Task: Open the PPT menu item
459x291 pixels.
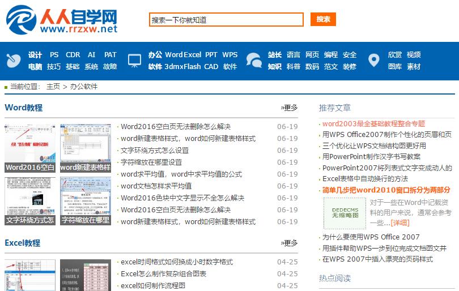Action: 211,55
